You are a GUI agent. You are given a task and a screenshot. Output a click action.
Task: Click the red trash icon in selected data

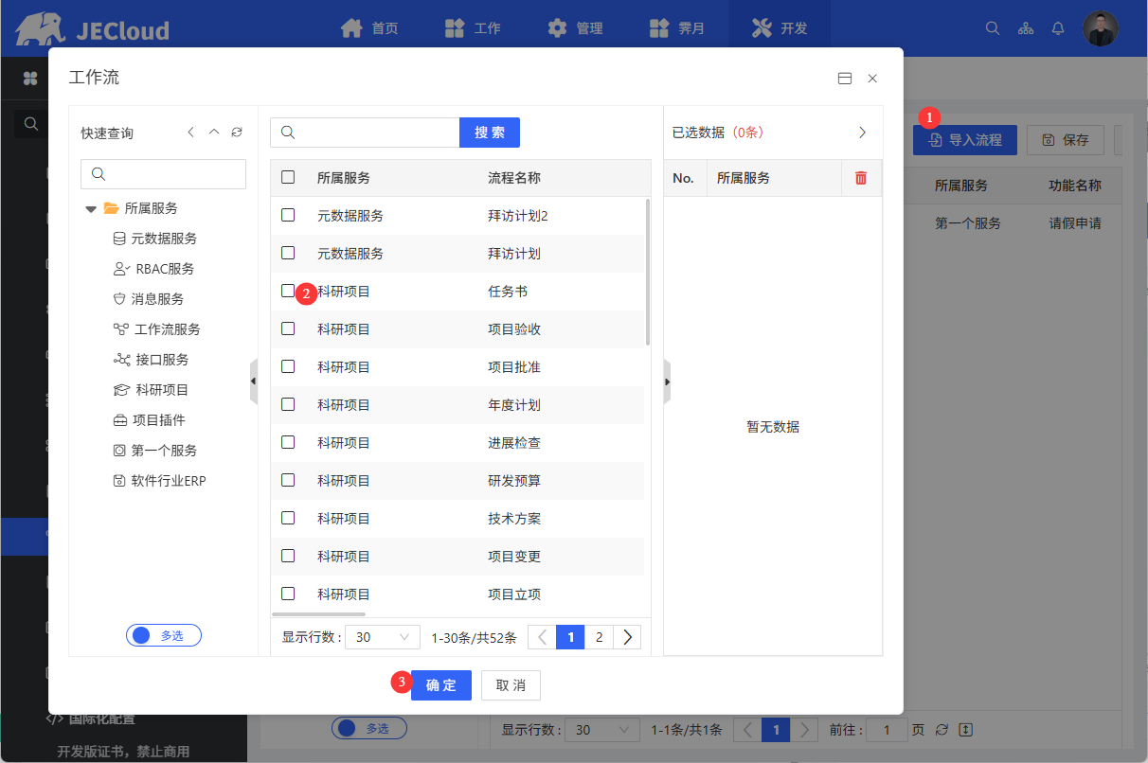coord(861,178)
